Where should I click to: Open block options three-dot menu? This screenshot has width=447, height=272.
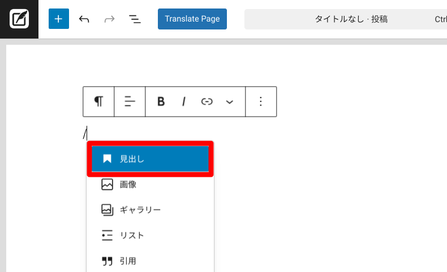[261, 101]
